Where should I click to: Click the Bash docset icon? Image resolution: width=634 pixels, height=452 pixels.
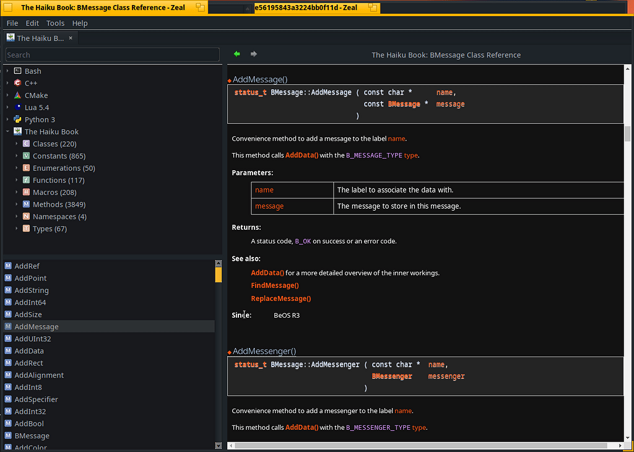tap(17, 71)
